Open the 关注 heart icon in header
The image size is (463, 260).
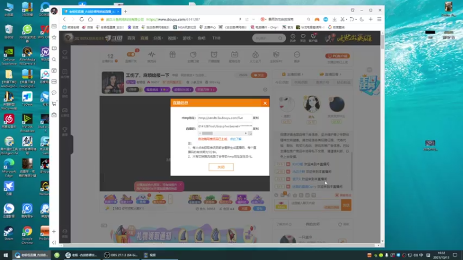[303, 38]
